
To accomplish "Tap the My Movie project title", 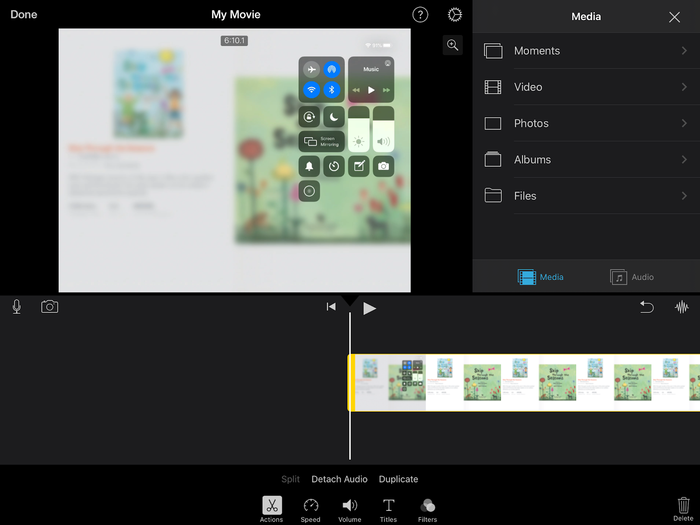I will coord(236,14).
